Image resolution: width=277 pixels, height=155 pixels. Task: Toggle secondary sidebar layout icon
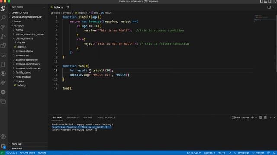(270, 1)
